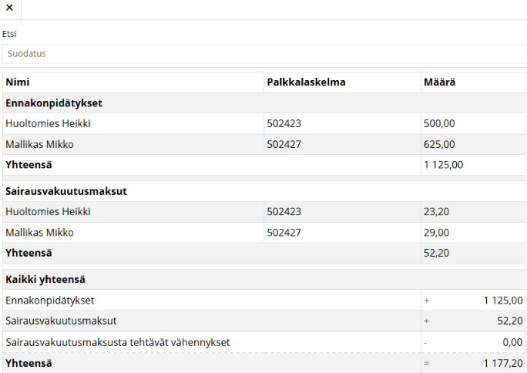Select the Sairausvakuutusmaksut section header row
This screenshot has width=527, height=373.
tap(66, 191)
